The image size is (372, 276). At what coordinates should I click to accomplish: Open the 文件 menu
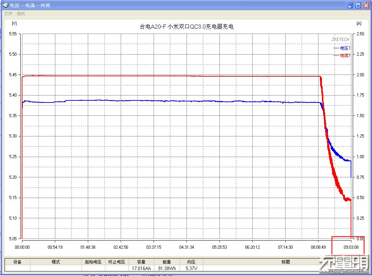pos(8,14)
